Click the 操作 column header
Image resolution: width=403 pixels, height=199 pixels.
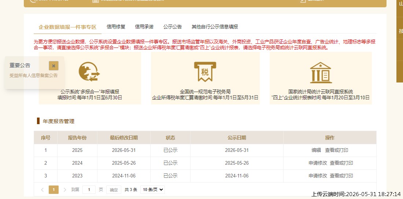click(330, 138)
